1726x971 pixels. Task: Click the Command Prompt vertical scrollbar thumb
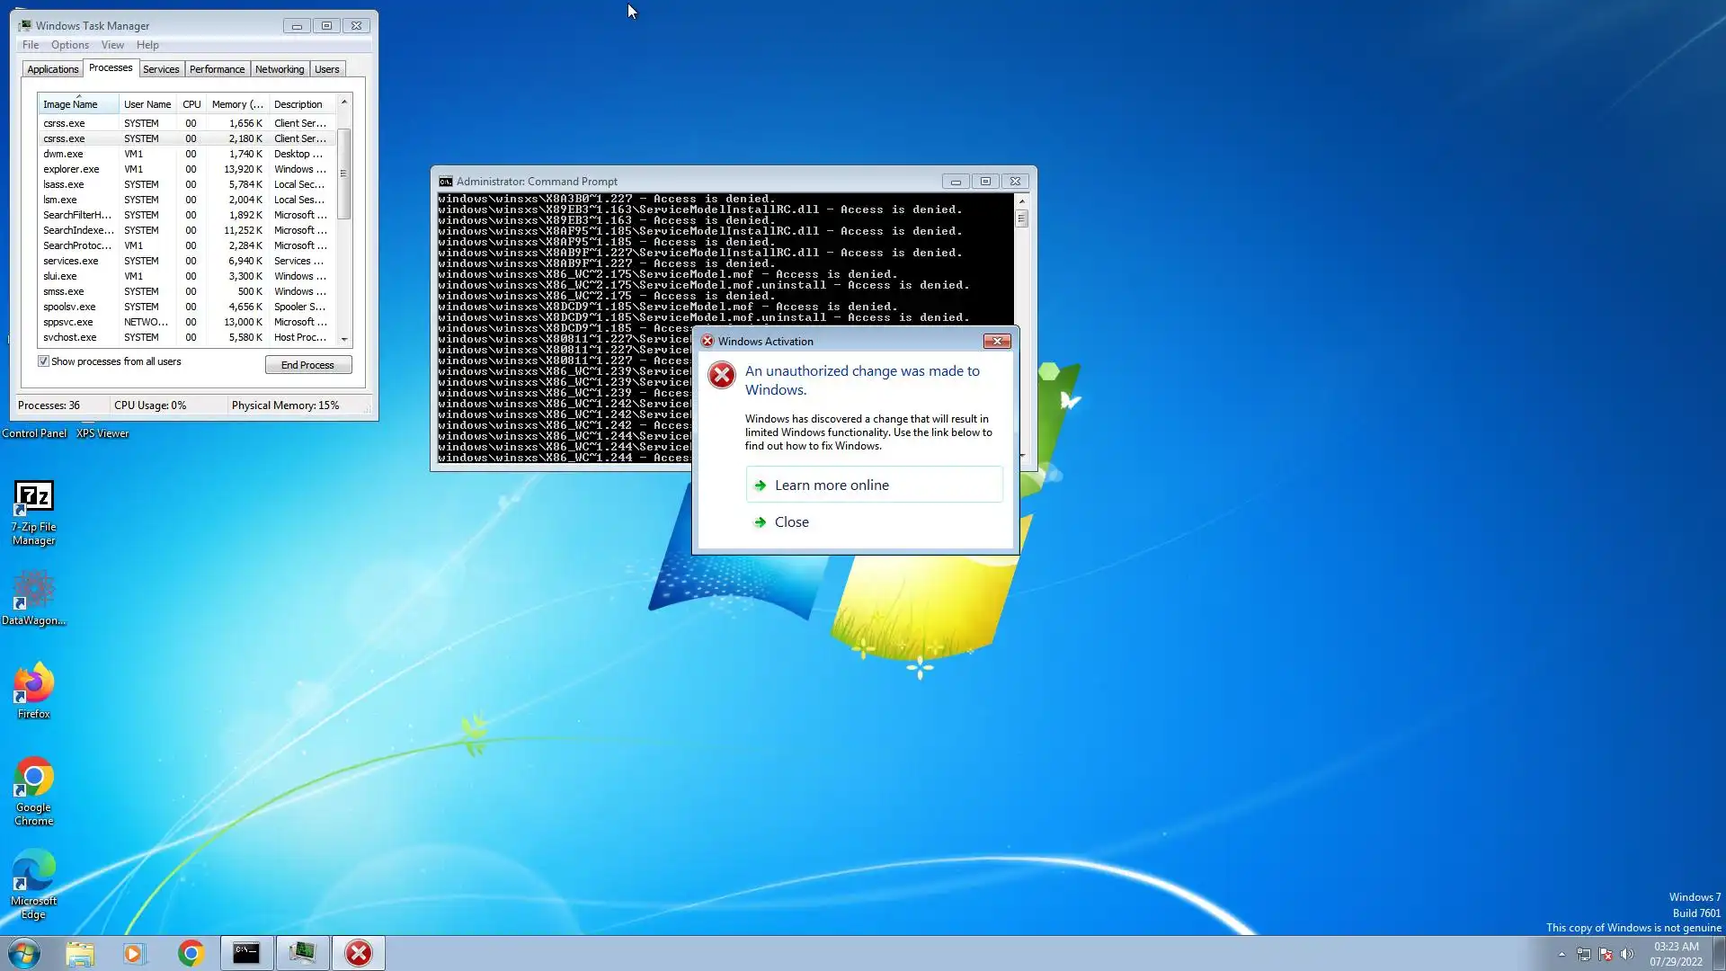[x=1021, y=218]
